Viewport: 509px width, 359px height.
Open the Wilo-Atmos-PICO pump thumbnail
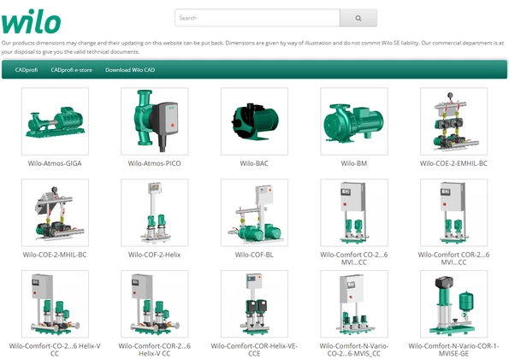[155, 121]
